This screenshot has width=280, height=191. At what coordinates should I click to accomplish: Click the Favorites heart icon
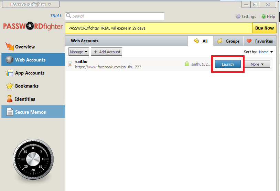click(249, 41)
